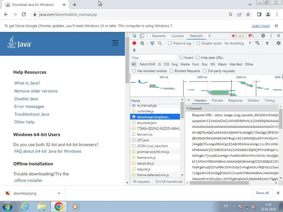Reload the page
The image size is (283, 212).
[24, 14]
